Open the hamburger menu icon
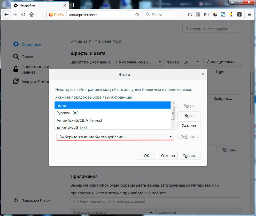The width and height of the screenshot is (256, 216). click(x=250, y=14)
